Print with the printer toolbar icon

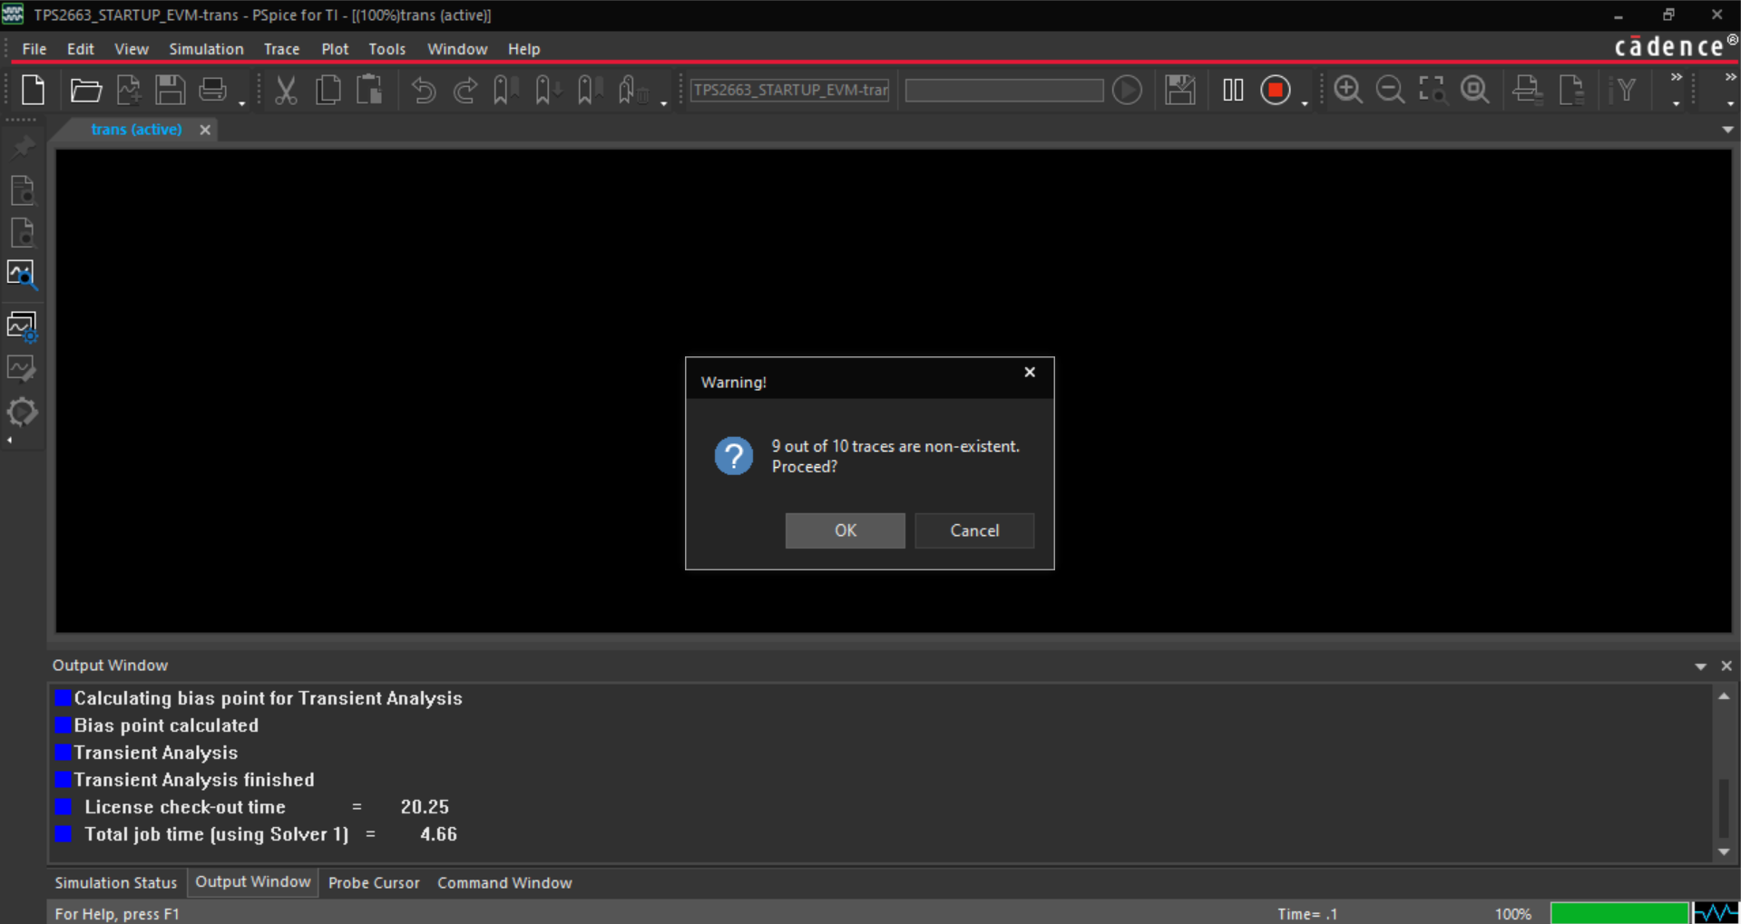(212, 90)
